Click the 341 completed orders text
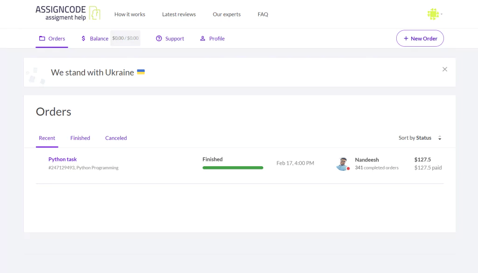Viewport: 478px width, 273px height. (x=377, y=168)
